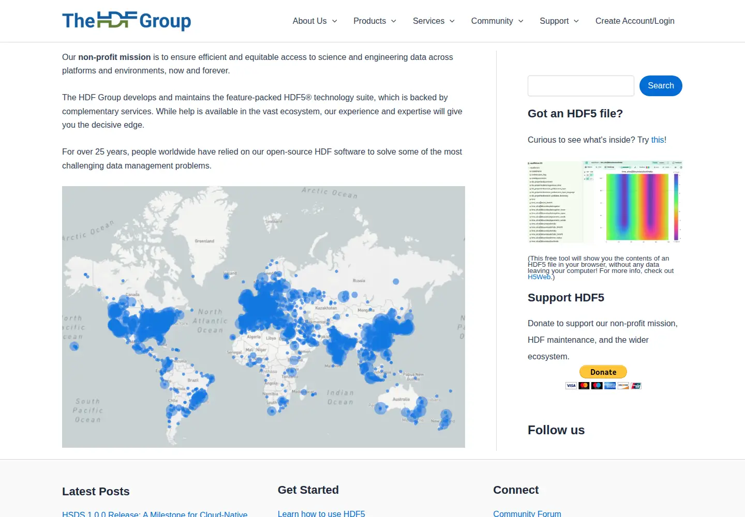Click the Visa card icon
745x517 pixels.
(571, 386)
